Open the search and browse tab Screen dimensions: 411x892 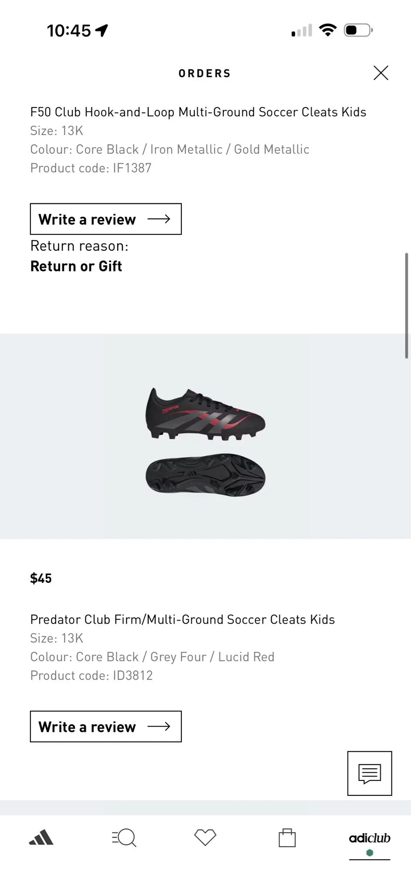pyautogui.click(x=124, y=838)
